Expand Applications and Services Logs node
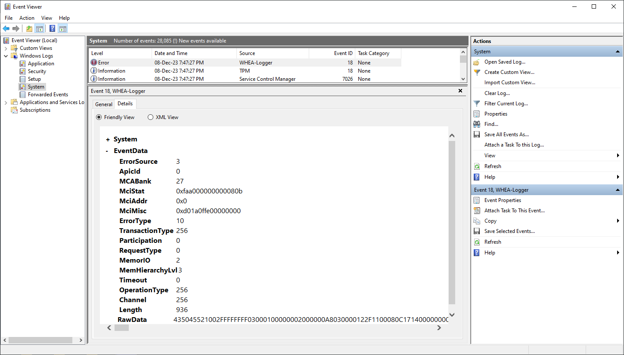 pos(6,102)
